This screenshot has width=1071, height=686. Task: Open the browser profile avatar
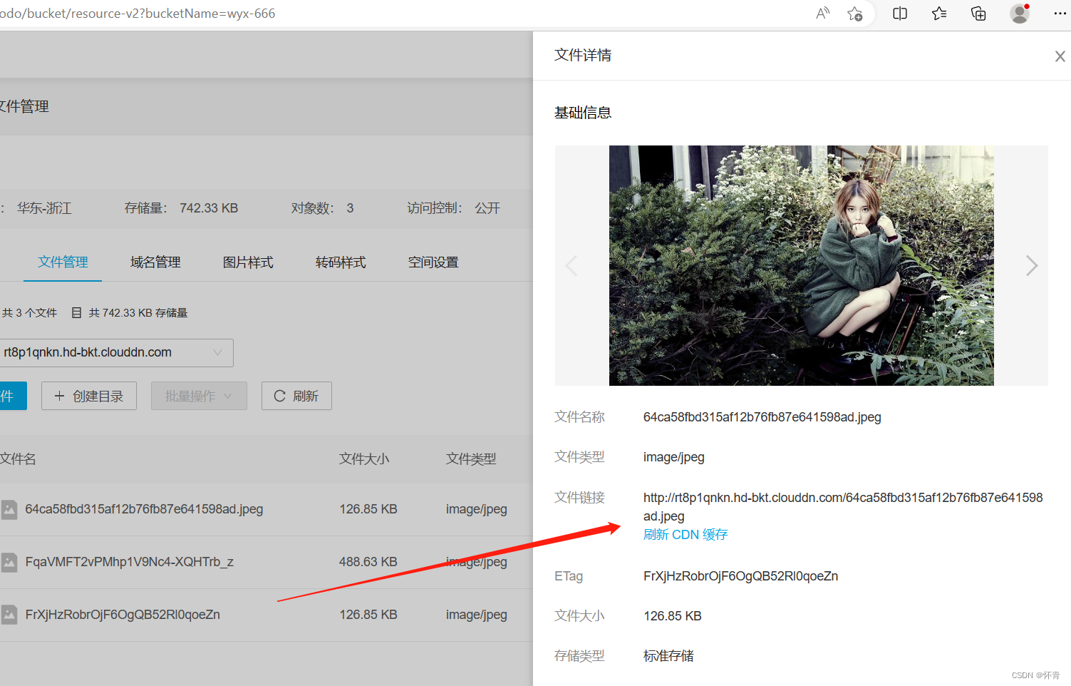tap(1019, 13)
